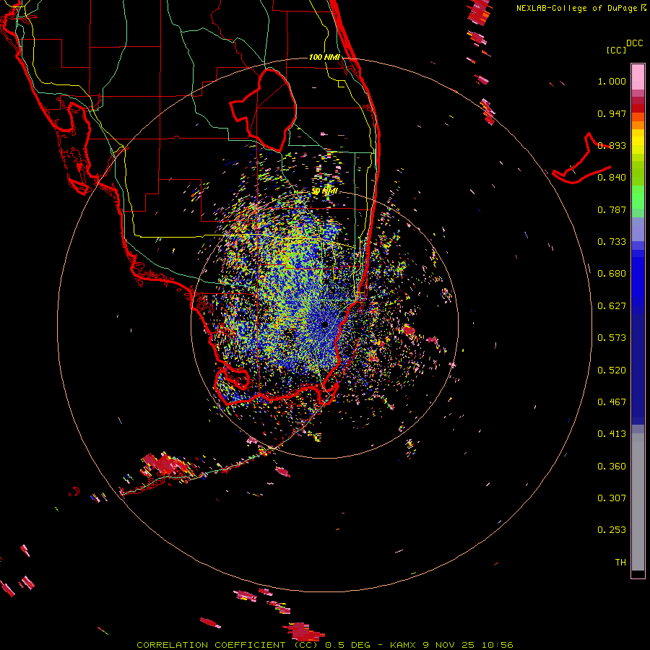Select the 0.680 scale value
Screen dimensions: 650x650
[x=612, y=274]
